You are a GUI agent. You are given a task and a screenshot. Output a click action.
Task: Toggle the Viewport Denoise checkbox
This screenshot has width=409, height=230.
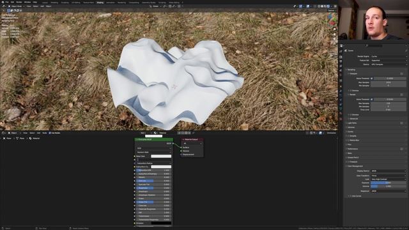[x=351, y=91]
